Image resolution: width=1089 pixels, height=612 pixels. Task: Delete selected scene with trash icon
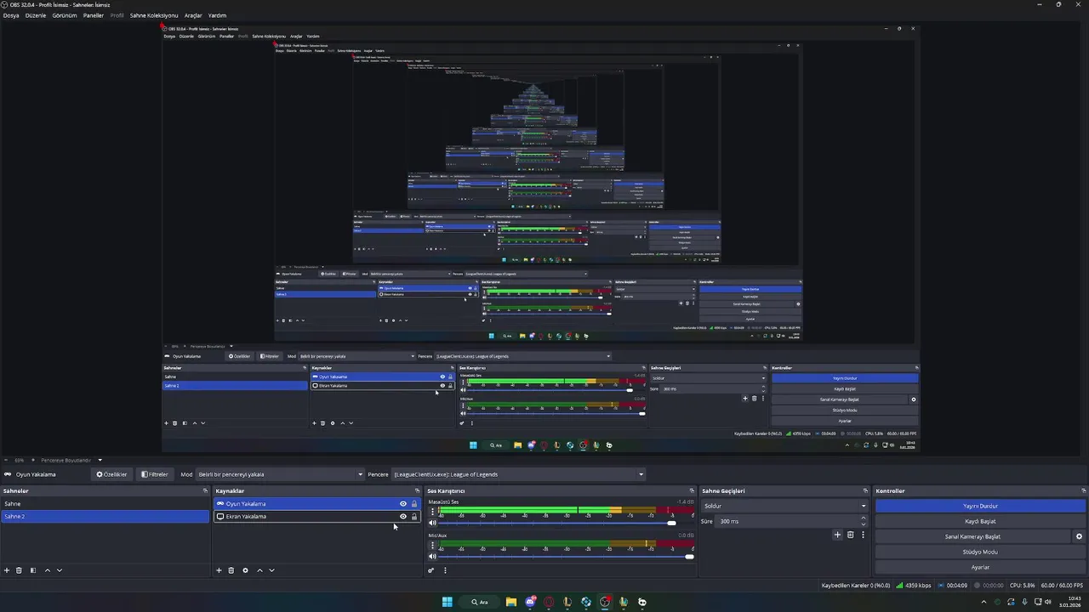(19, 570)
